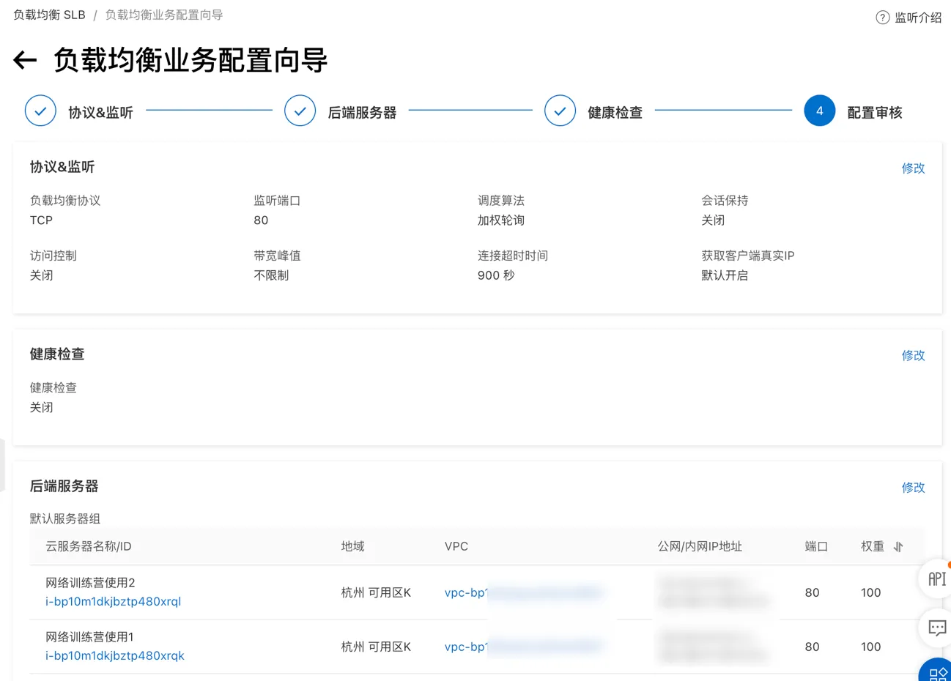Click the 负载均衡协议 field label
Viewport: 951px width, 681px height.
(65, 201)
